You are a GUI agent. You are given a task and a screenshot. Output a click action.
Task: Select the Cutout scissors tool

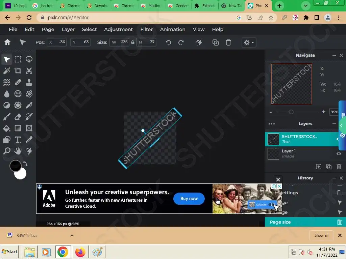29,71
